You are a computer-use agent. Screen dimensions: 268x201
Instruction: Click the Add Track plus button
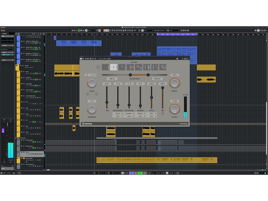point(16,34)
